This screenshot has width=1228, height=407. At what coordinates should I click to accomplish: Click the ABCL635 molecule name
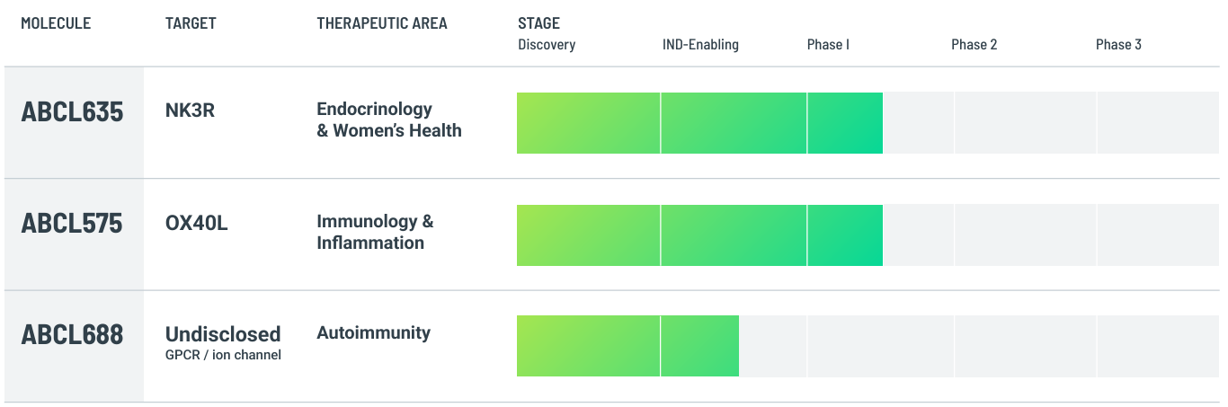72,112
